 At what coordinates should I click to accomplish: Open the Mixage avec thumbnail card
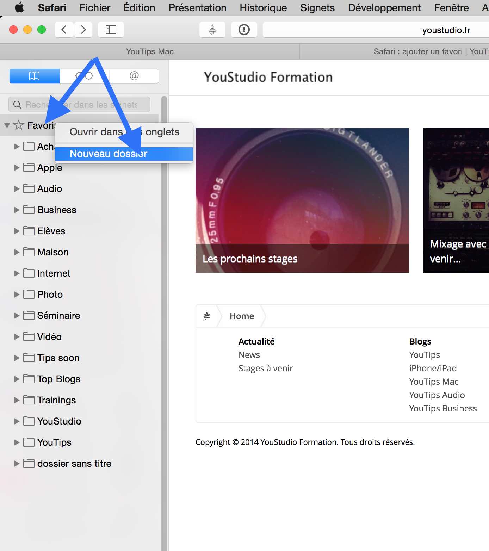point(456,200)
